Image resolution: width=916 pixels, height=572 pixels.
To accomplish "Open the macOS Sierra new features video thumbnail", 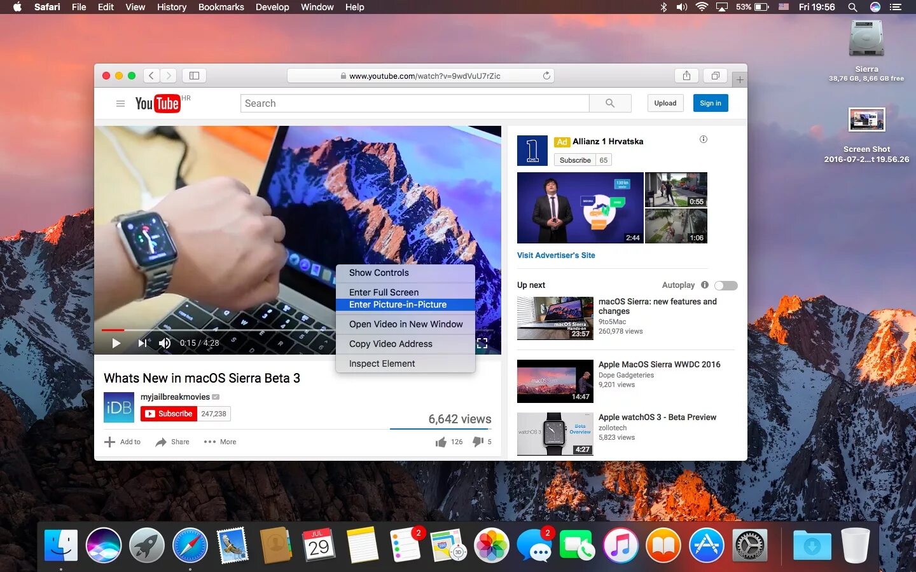I will tap(555, 318).
